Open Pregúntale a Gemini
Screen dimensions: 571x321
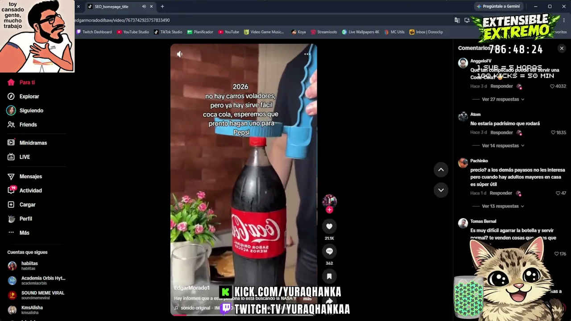[x=498, y=7]
